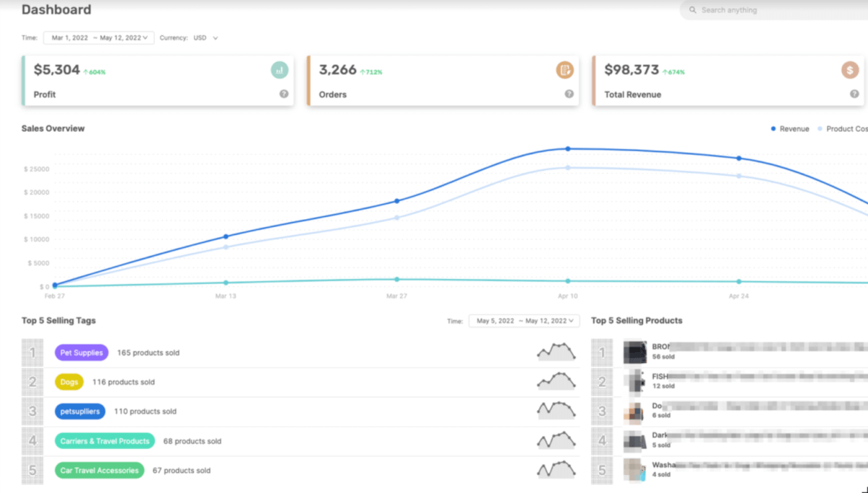Open the Currency USD dropdown
The width and height of the screenshot is (868, 493).
203,38
